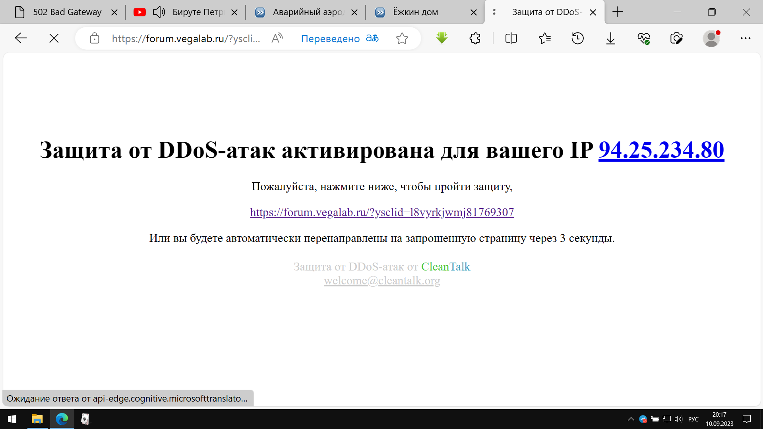The width and height of the screenshot is (763, 429).
Task: Mute the audio on YouTube tab
Action: 159,12
